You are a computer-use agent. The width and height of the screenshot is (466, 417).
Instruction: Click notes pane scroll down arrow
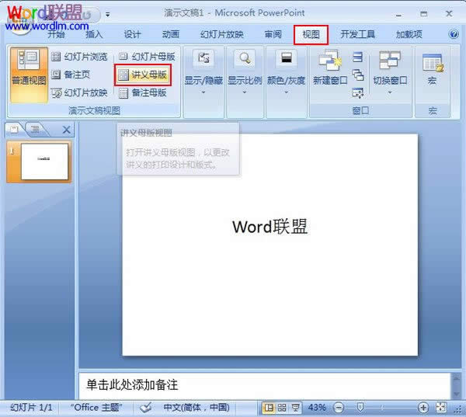456,394
